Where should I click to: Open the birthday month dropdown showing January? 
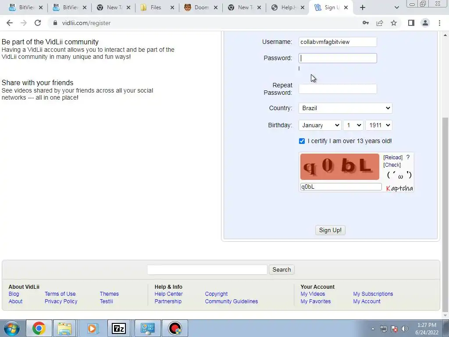[x=320, y=125]
